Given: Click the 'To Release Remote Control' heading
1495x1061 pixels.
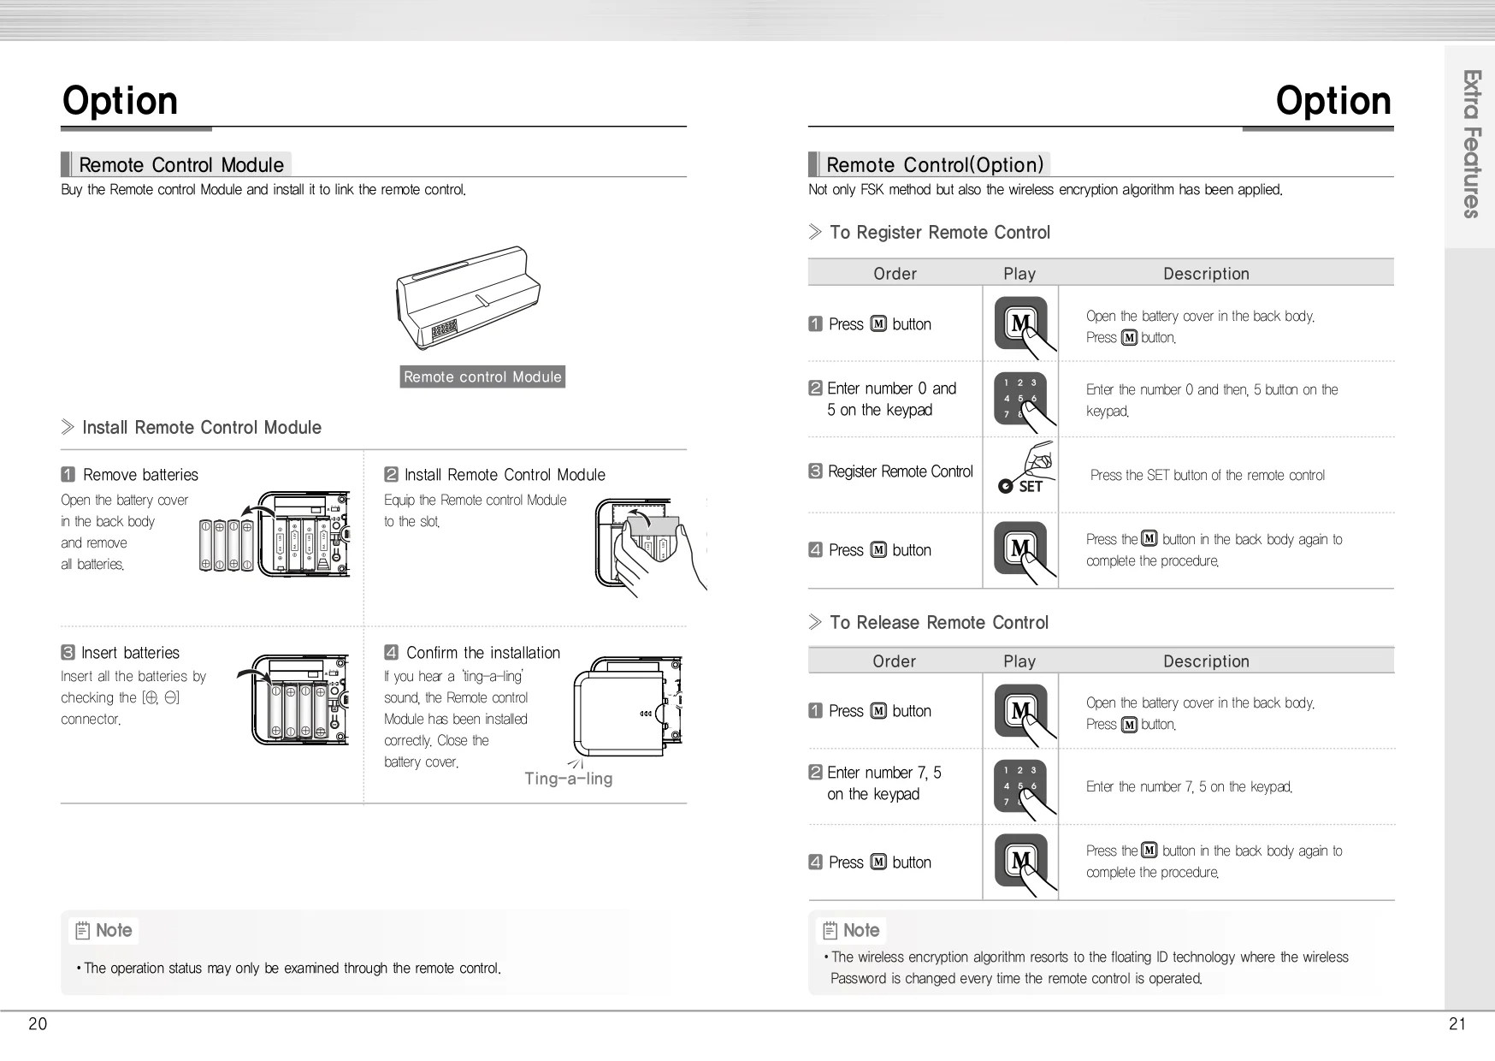Looking at the screenshot, I should 939,623.
